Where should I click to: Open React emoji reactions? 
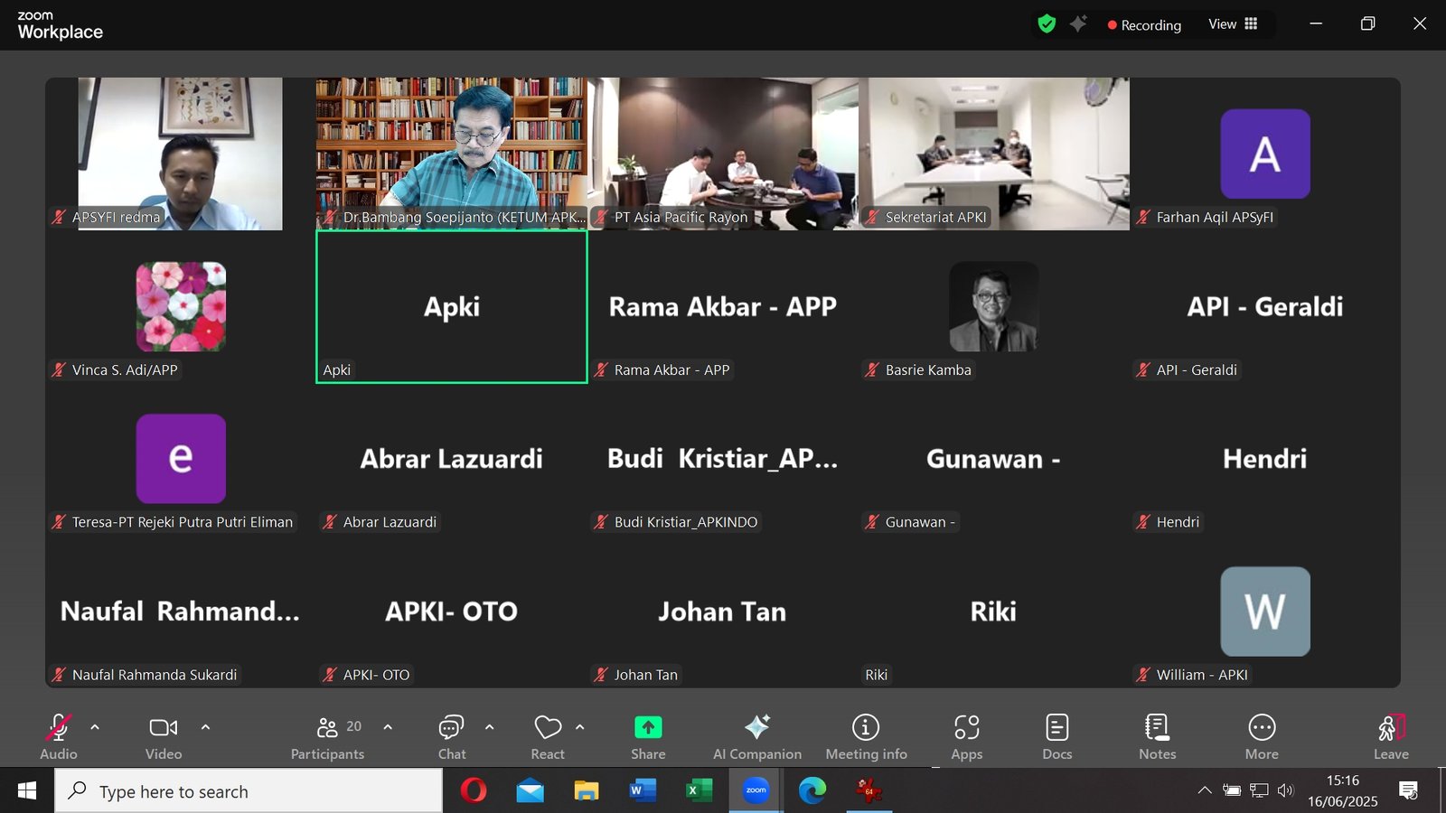click(548, 736)
